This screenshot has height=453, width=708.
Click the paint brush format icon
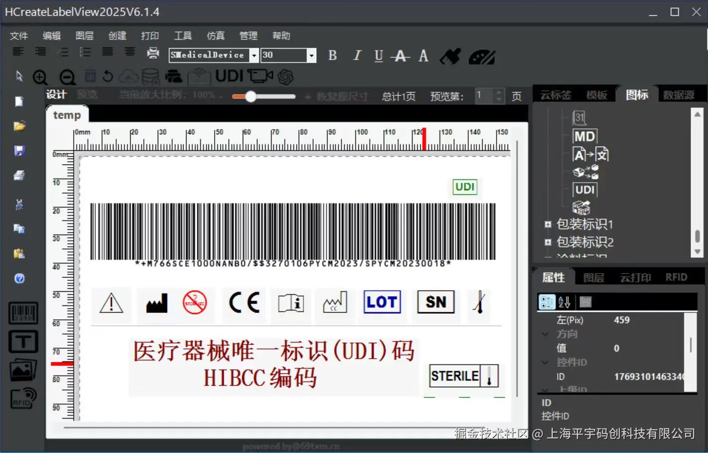click(x=450, y=57)
